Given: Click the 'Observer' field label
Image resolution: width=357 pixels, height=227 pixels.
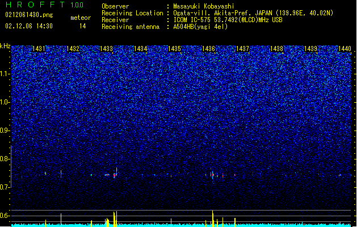Looking at the screenshot, I should tap(115, 6).
